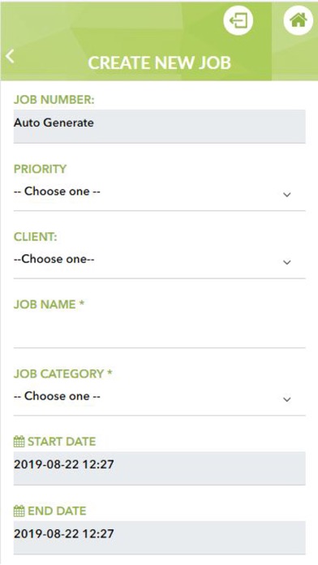Screen dimensions: 318x565
Task: Click the End Date label text
Action: click(x=57, y=511)
